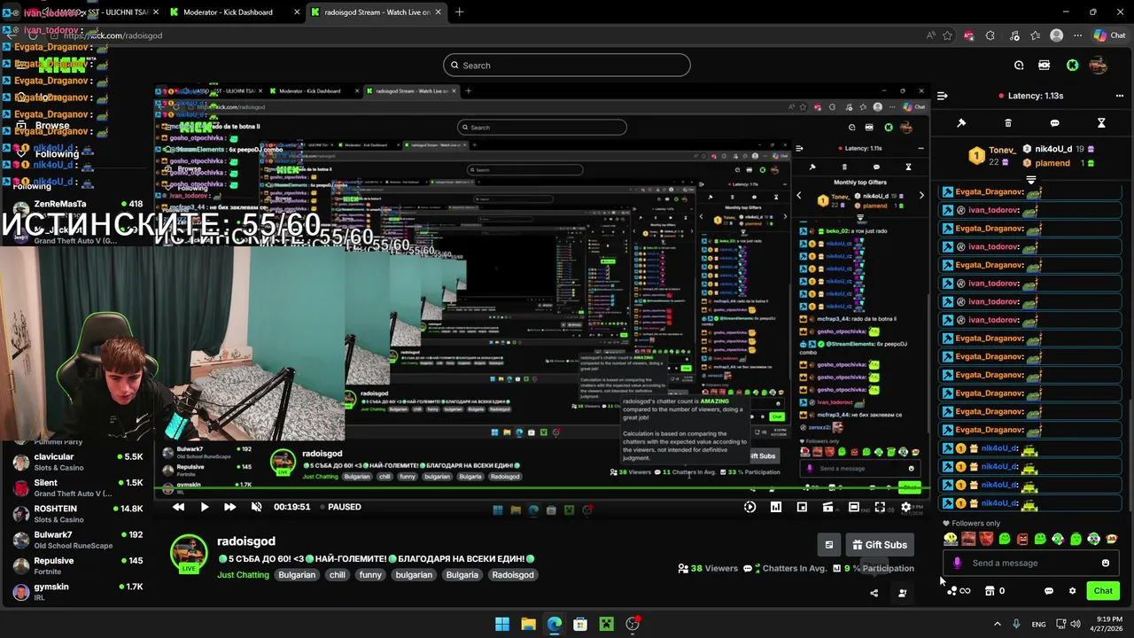1134x638 pixels.
Task: Select the Radoisgod stream tag
Action: point(513,575)
